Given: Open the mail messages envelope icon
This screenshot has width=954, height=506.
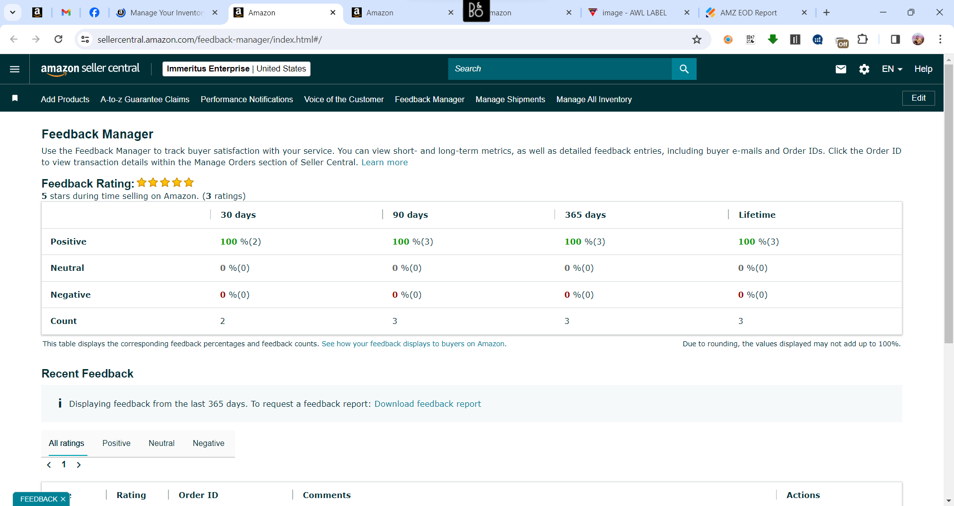Looking at the screenshot, I should (841, 69).
